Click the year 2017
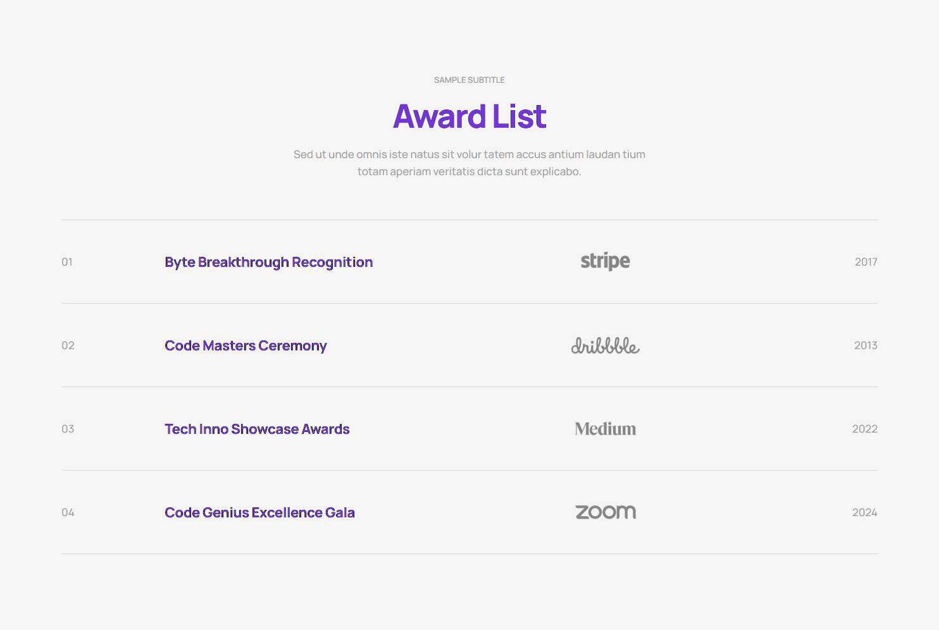Viewport: 939px width, 630px height. [x=866, y=262]
